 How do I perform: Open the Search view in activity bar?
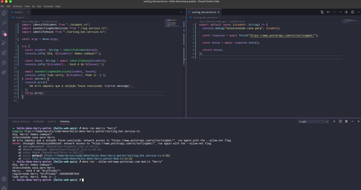[x=4, y=23]
